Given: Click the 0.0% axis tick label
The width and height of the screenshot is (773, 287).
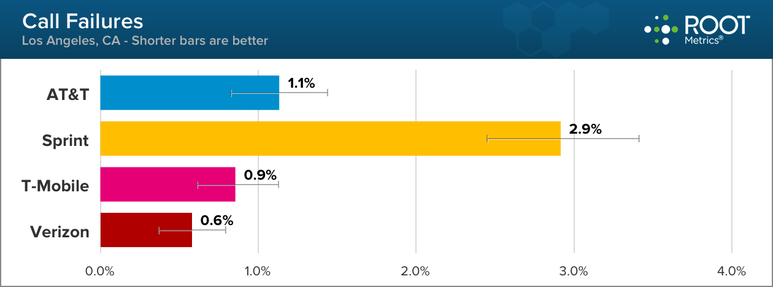Looking at the screenshot, I should [100, 270].
